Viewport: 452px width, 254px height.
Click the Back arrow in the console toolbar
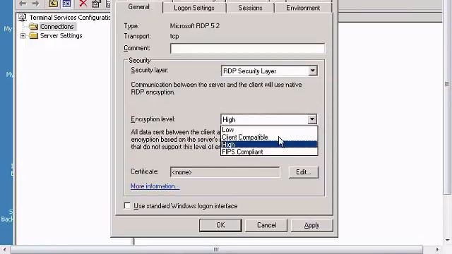point(23,4)
